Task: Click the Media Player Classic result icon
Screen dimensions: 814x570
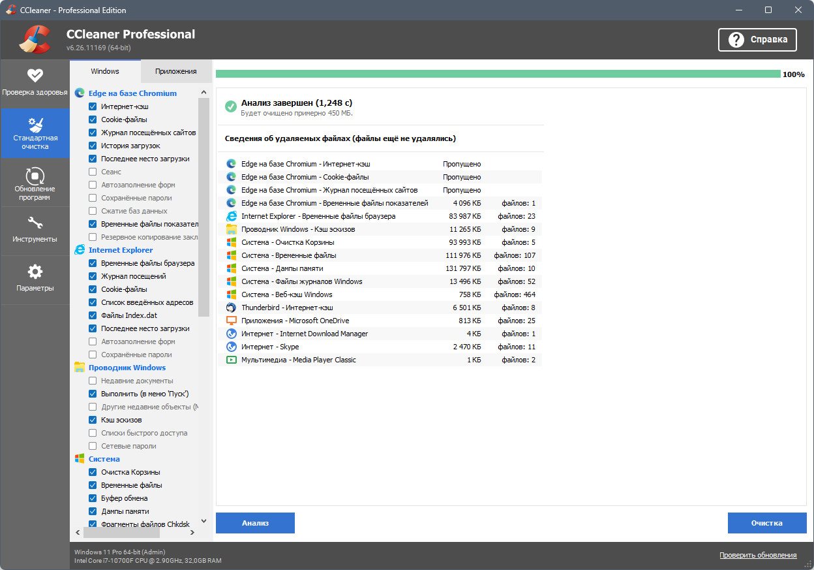Action: click(231, 360)
